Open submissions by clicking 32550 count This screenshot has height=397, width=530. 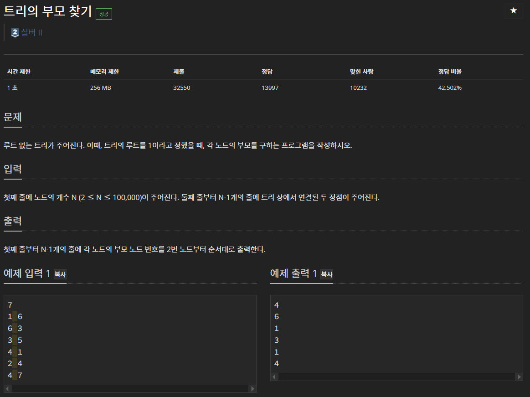(182, 88)
